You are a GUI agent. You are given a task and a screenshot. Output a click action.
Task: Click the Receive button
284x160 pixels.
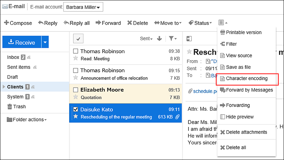(x=22, y=42)
